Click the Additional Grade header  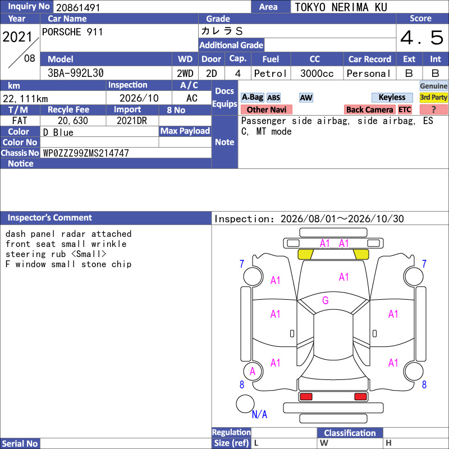click(231, 45)
